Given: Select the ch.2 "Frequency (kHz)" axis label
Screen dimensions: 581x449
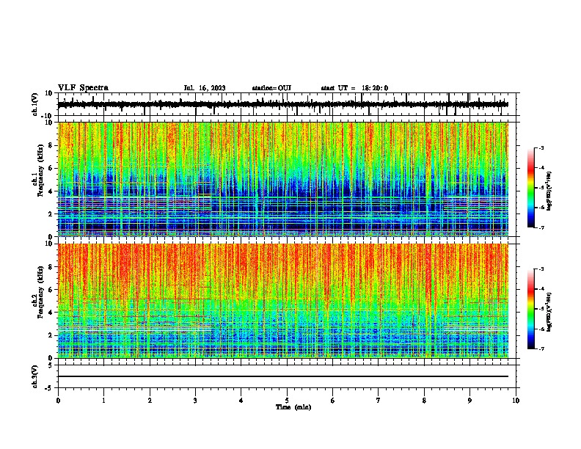Looking at the screenshot, I should 40,292.
